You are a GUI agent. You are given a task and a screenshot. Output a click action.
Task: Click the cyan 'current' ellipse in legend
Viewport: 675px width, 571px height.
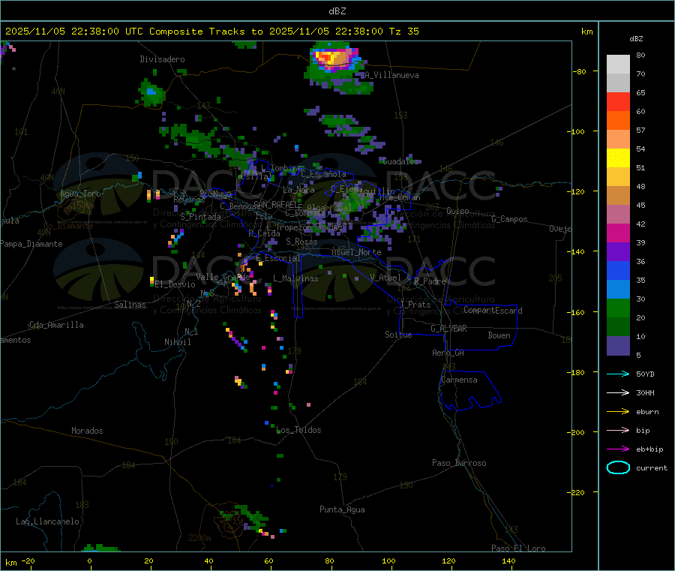point(618,467)
